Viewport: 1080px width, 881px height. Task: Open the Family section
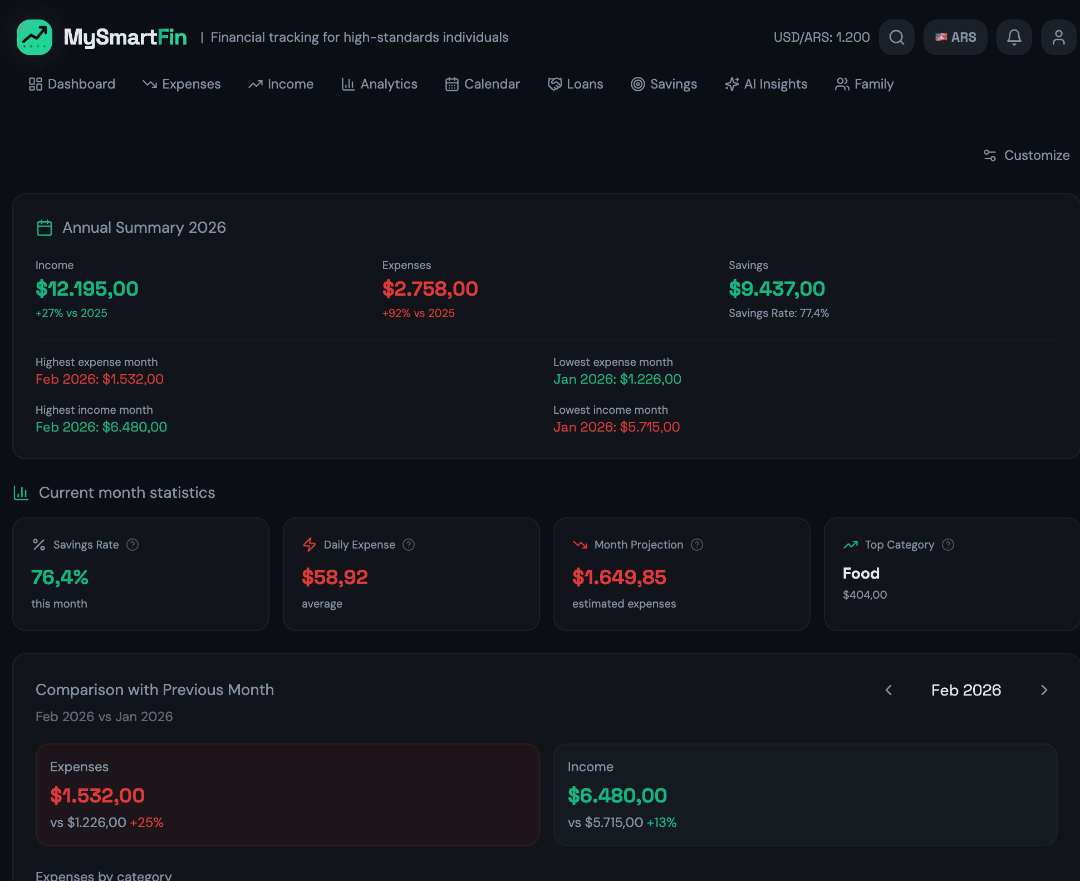tap(863, 84)
